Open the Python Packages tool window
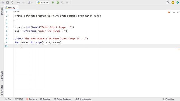 pos(63,99)
